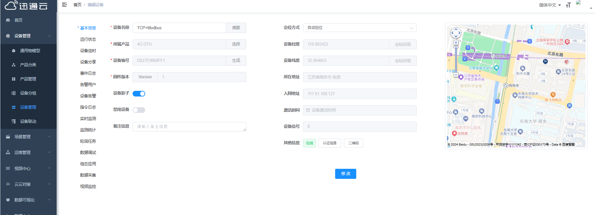Open the 实时监测 tab
The height and width of the screenshot is (215, 595).
pos(88,119)
